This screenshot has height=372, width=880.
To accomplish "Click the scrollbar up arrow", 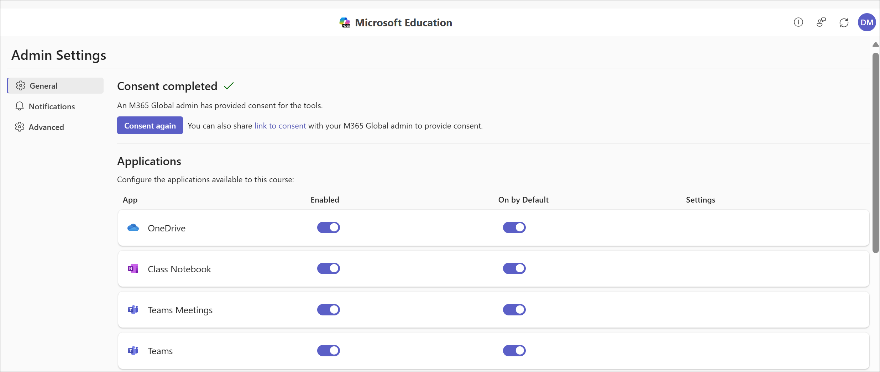I will pyautogui.click(x=875, y=44).
